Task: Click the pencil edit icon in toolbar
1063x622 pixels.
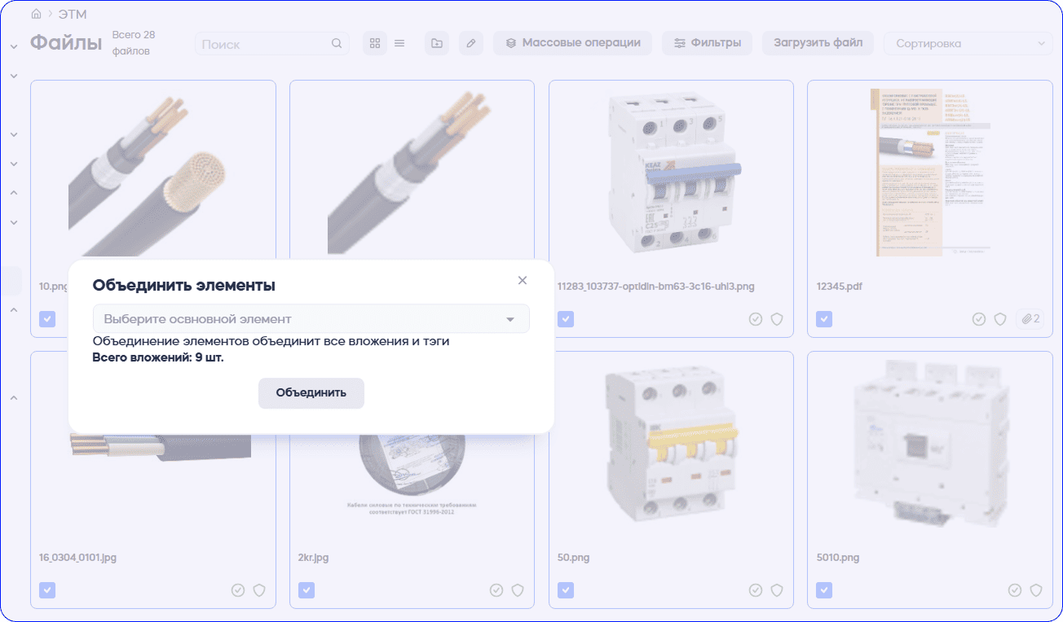Action: pos(470,43)
